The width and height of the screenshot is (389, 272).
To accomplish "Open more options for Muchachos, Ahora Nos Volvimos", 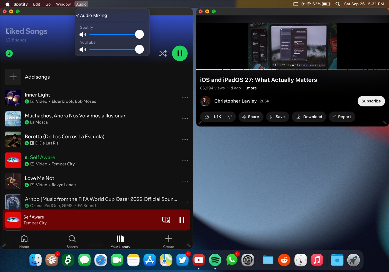I will pos(185,118).
